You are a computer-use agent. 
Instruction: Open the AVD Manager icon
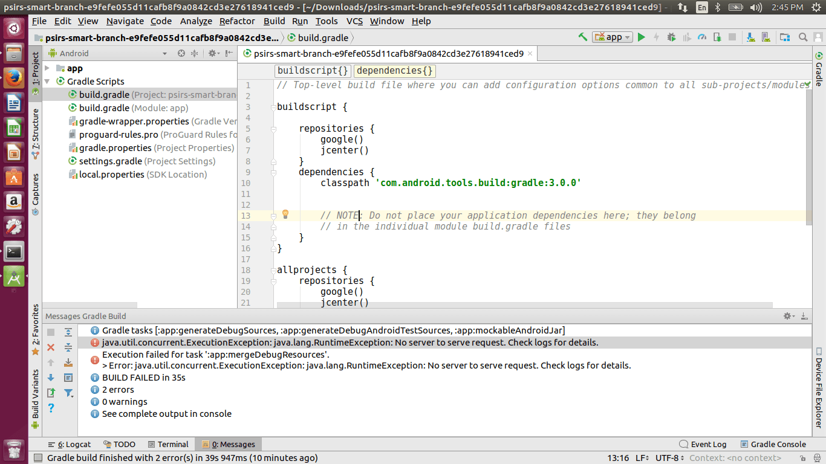[766, 37]
